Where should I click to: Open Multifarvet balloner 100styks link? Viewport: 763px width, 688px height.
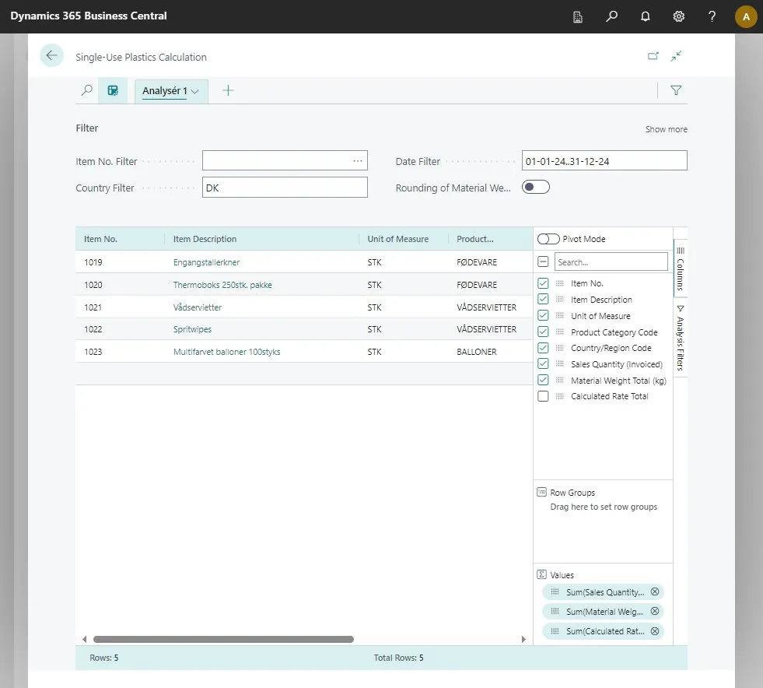pyautogui.click(x=227, y=352)
